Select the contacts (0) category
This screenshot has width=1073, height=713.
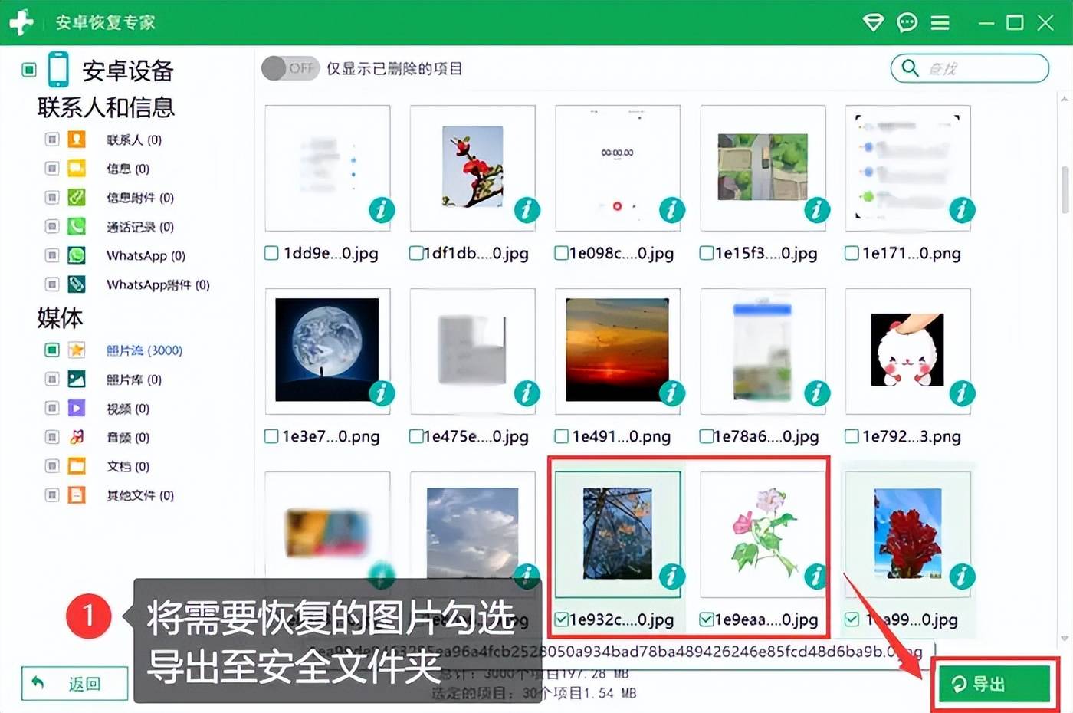pos(134,140)
